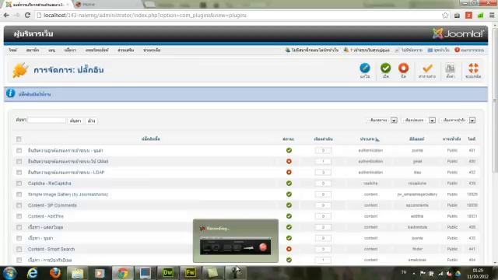Click the 'recaptcha' element cell
The height and width of the screenshot is (280, 498).
point(417,184)
